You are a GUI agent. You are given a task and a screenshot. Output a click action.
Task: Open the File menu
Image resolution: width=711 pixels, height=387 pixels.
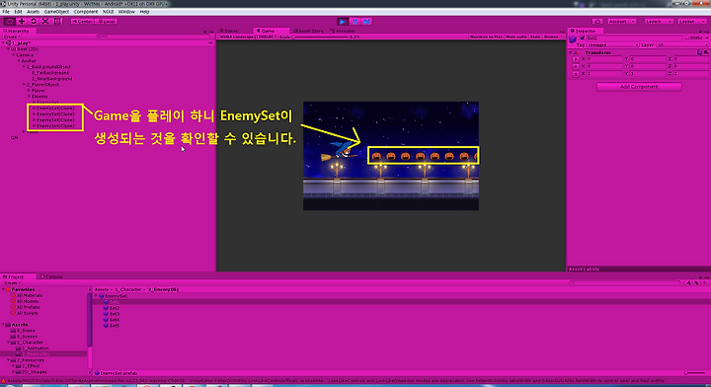(6, 12)
